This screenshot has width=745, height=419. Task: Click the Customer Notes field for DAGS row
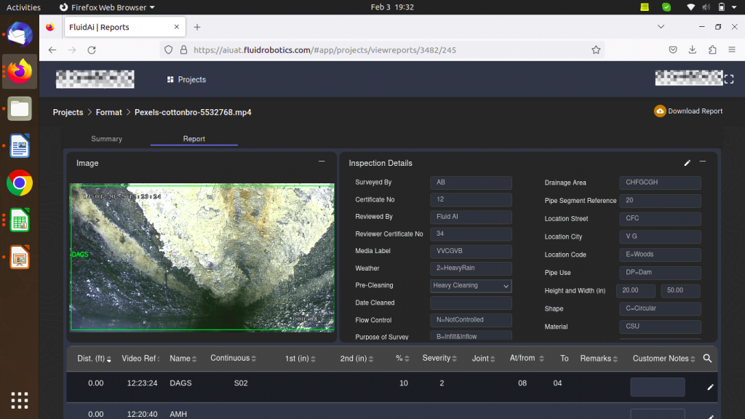click(x=657, y=387)
